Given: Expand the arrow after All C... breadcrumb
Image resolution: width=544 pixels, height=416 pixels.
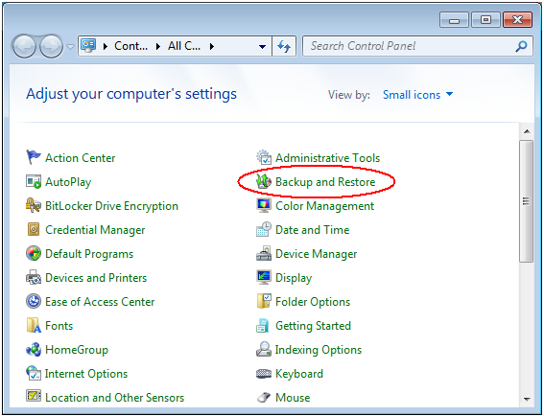Looking at the screenshot, I should 212,46.
